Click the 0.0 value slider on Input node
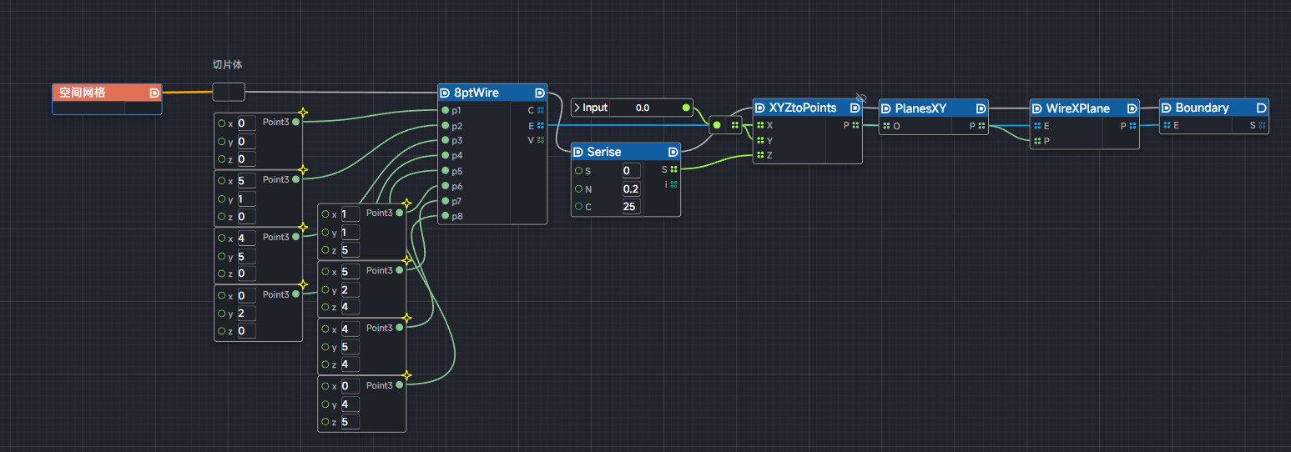This screenshot has width=1291, height=452. pyautogui.click(x=643, y=108)
